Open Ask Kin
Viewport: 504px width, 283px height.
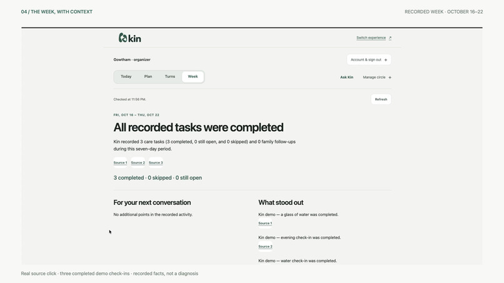346,77
